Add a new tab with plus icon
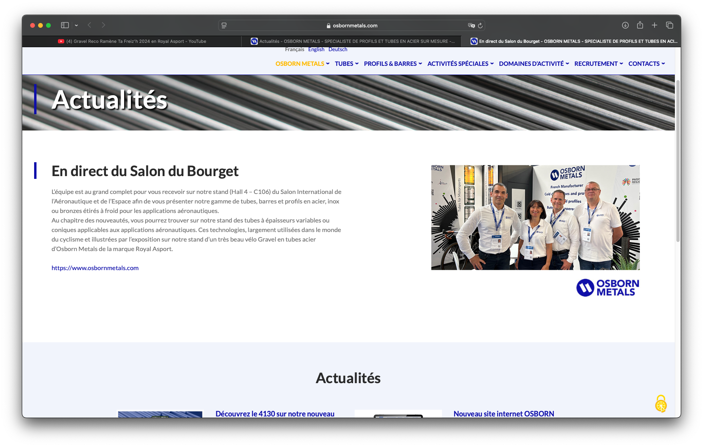Image resolution: width=703 pixels, height=447 pixels. (655, 25)
